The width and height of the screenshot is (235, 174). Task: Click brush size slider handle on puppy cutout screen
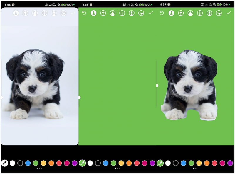[x=157, y=86]
